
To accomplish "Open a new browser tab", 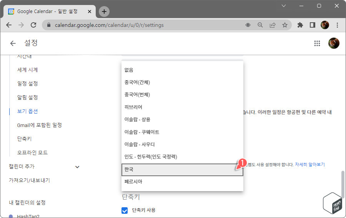I will 104,12.
